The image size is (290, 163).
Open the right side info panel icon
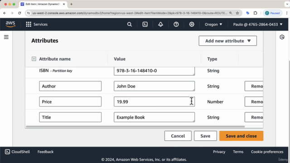pyautogui.click(x=282, y=37)
